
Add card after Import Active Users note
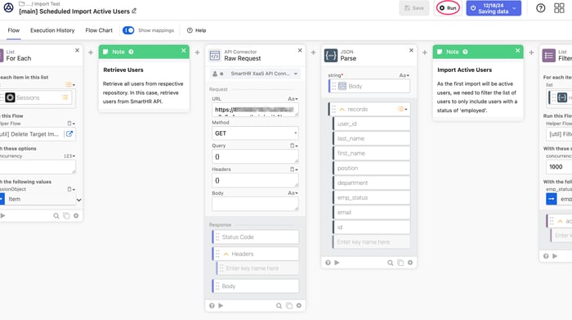(531, 52)
